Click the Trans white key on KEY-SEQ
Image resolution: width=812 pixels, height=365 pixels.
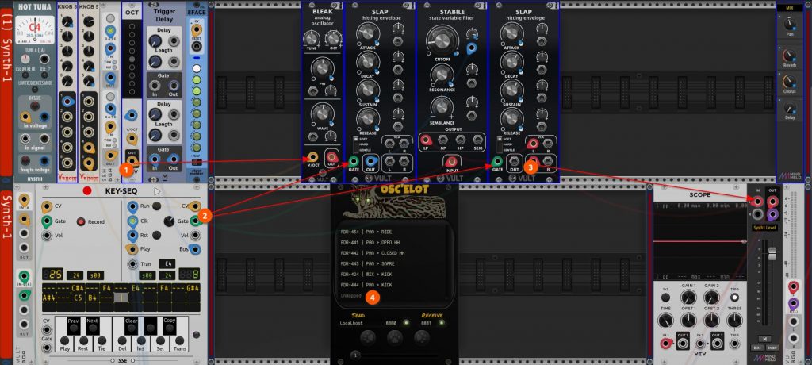[180, 342]
